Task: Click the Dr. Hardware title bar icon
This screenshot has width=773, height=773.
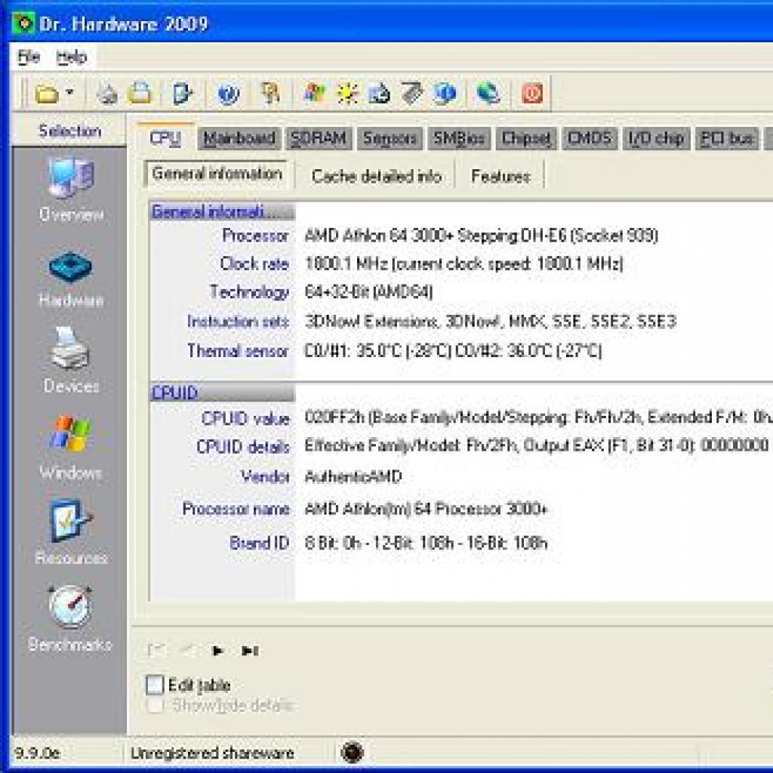Action: 23,23
